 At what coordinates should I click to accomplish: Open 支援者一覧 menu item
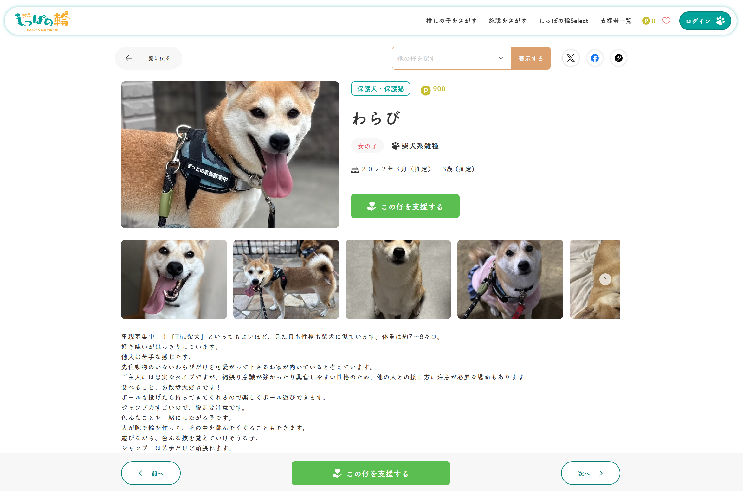[x=616, y=21]
